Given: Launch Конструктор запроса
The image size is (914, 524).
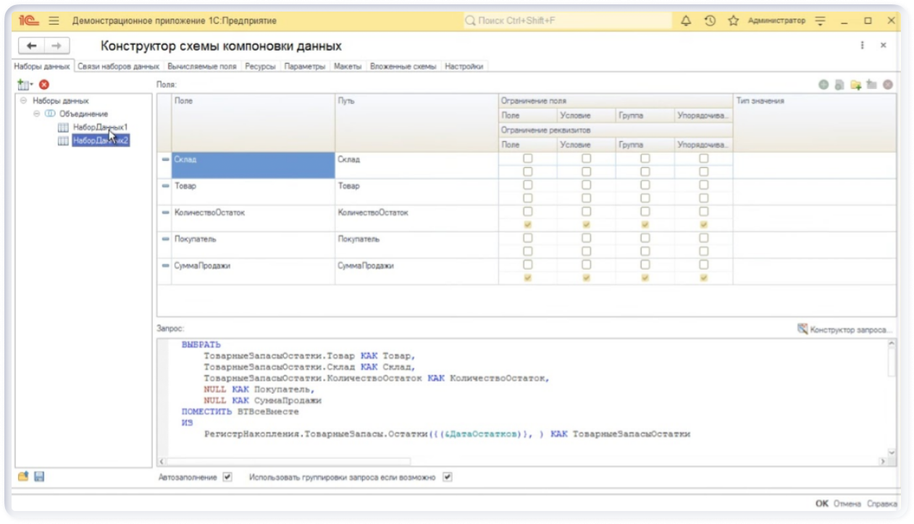Looking at the screenshot, I should [845, 329].
